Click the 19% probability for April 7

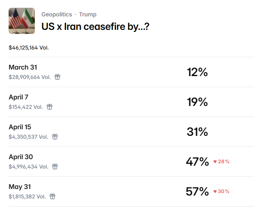[197, 102]
